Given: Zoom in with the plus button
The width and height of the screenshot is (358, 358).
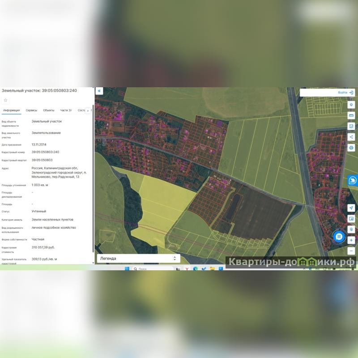Looking at the screenshot, I should tap(351, 240).
